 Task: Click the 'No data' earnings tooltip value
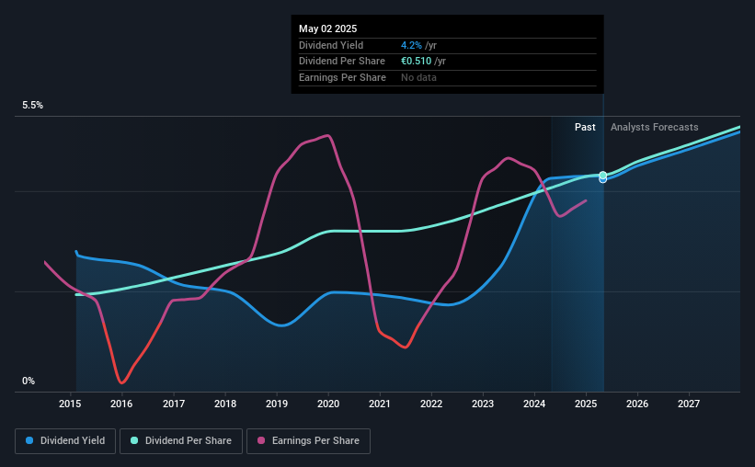(x=418, y=77)
